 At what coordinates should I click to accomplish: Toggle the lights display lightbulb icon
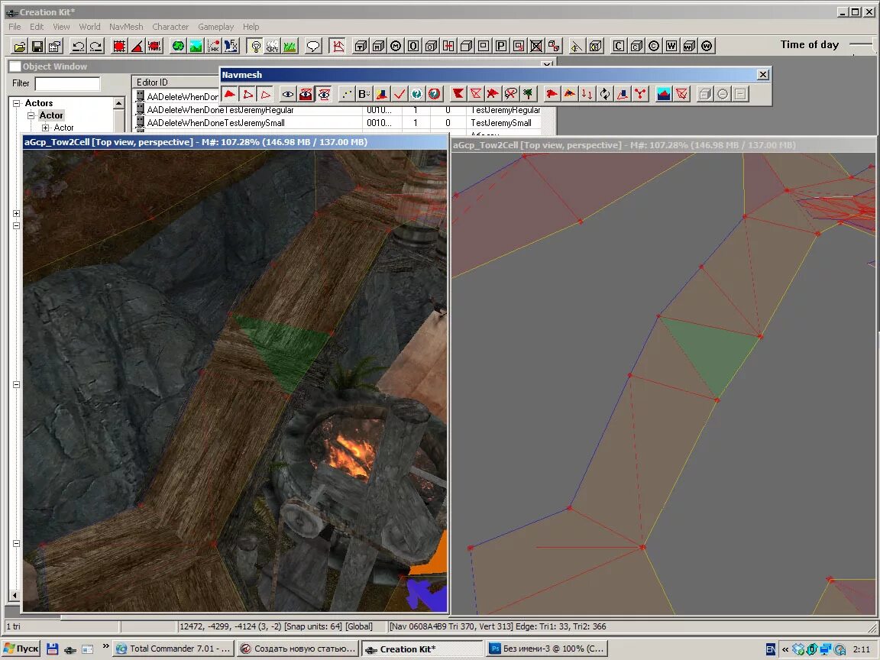tap(254, 46)
